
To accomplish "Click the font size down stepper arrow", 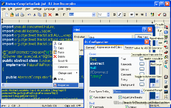I will [108, 16].
